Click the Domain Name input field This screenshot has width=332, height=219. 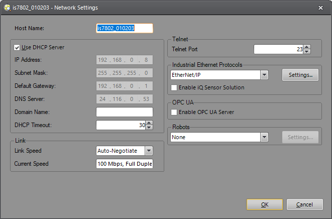tap(124, 112)
